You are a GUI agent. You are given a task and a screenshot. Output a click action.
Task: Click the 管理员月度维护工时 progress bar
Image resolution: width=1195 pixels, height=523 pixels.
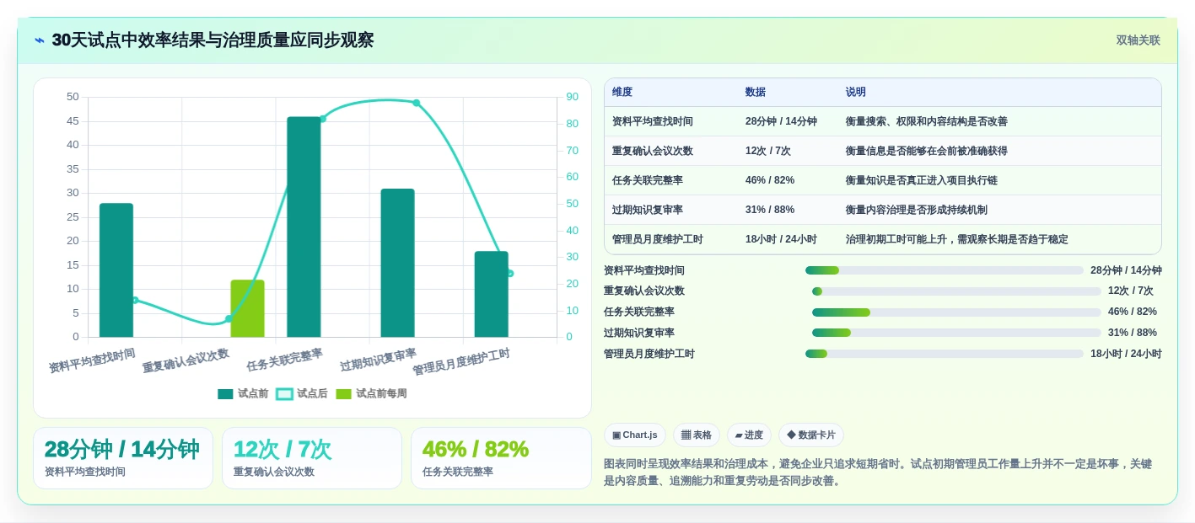click(x=945, y=354)
